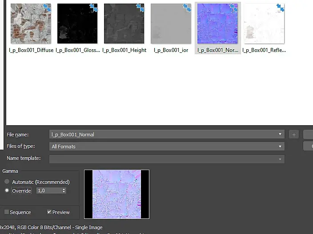Toggle the Preview checkbox
This screenshot has height=234, width=313.
pos(49,212)
